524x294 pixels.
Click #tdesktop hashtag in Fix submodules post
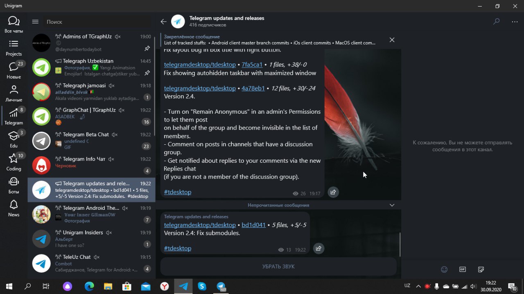tap(178, 248)
